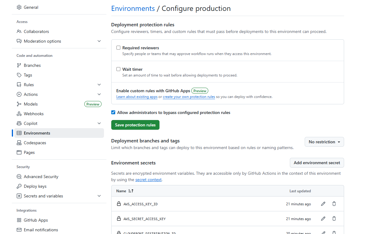Click the Environments breadcrumb link
The image size is (382, 234).
coord(133,8)
